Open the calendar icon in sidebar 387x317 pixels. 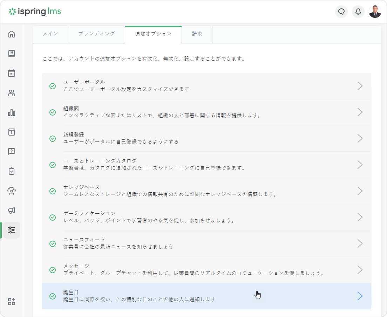click(12, 73)
